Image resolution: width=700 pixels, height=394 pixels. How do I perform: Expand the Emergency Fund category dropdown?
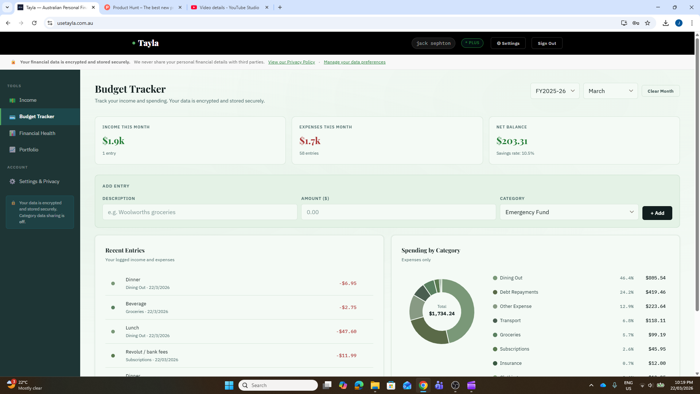[568, 212]
